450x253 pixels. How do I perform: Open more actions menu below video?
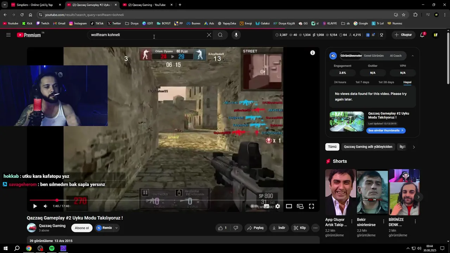tap(315, 228)
